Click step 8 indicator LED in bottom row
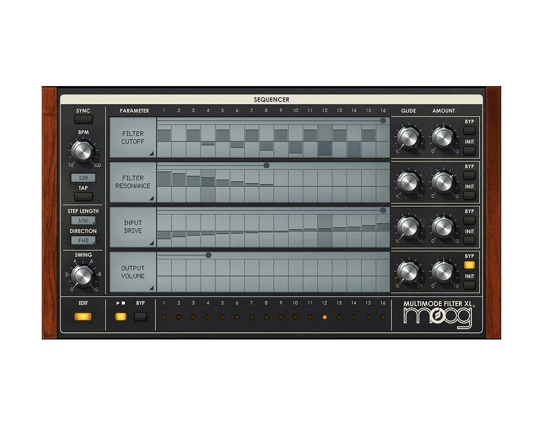Screen dimensions: 543x426 point(266,317)
